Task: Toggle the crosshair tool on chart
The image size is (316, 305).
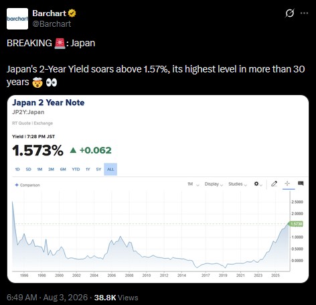Action: (x=287, y=184)
